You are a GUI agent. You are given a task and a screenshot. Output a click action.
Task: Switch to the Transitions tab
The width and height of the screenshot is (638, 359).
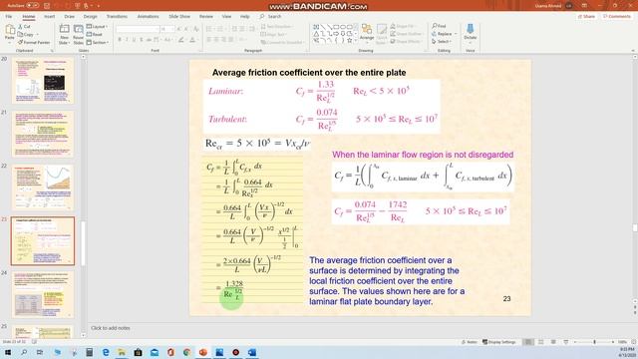(x=117, y=16)
